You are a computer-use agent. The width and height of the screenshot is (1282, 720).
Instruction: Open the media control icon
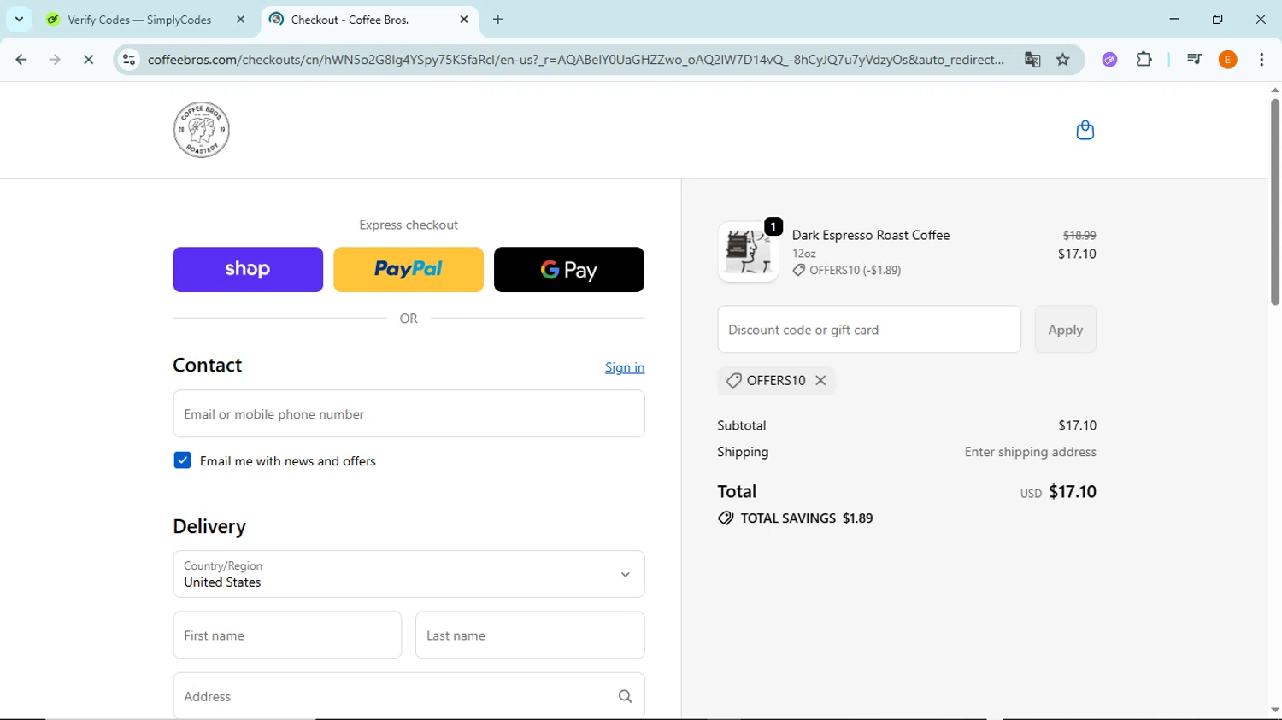pos(1194,60)
